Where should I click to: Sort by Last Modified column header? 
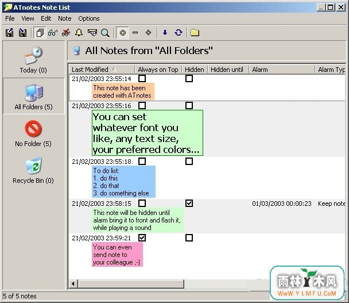point(102,70)
